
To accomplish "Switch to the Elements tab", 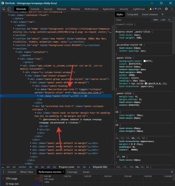I will coord(21,9).
